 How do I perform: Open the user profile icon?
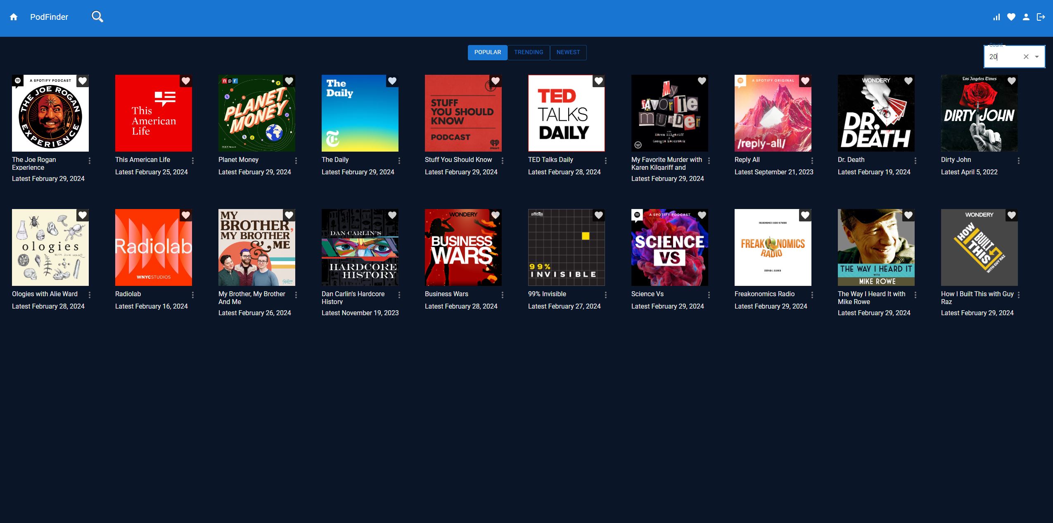click(1026, 17)
